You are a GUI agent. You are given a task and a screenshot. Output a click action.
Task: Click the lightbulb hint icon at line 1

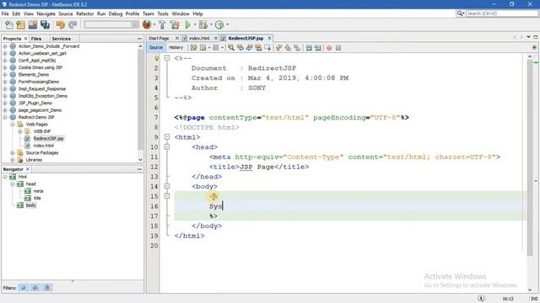coord(157,58)
